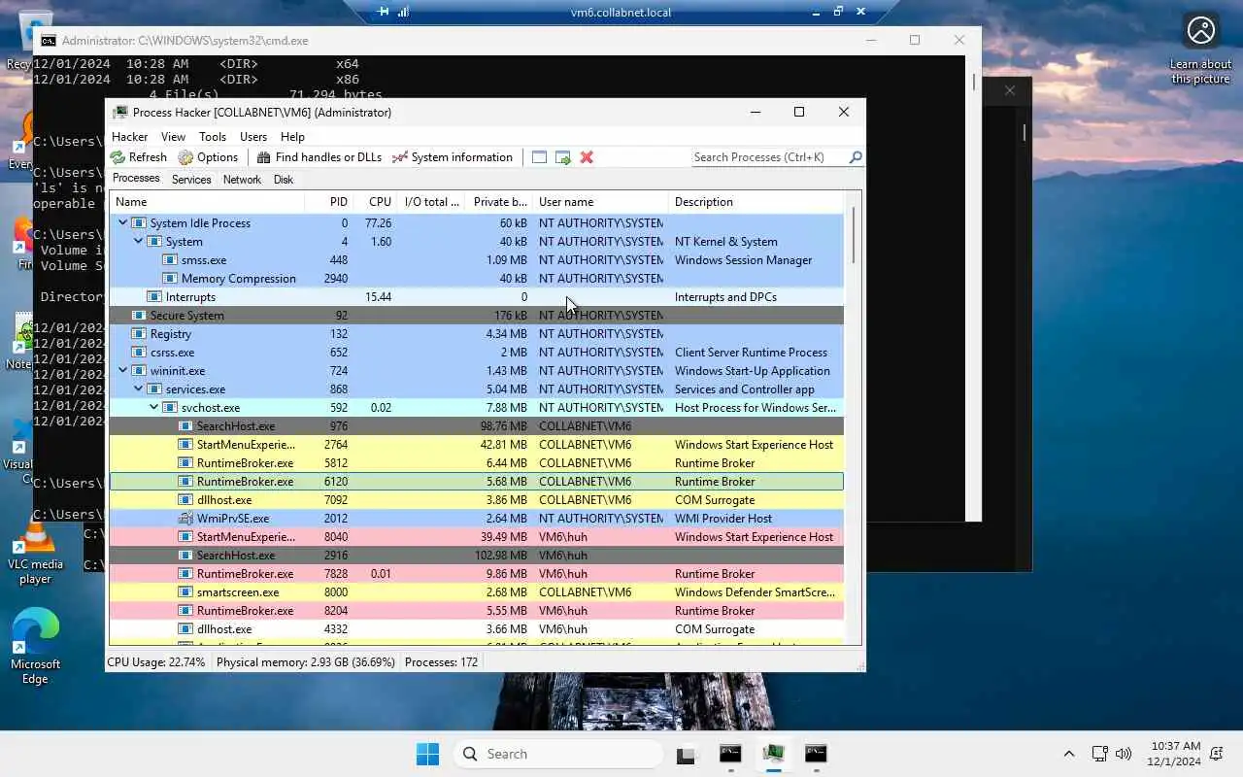The width and height of the screenshot is (1243, 777).
Task: Collapse the svchost.exe tree node
Action: (153, 408)
